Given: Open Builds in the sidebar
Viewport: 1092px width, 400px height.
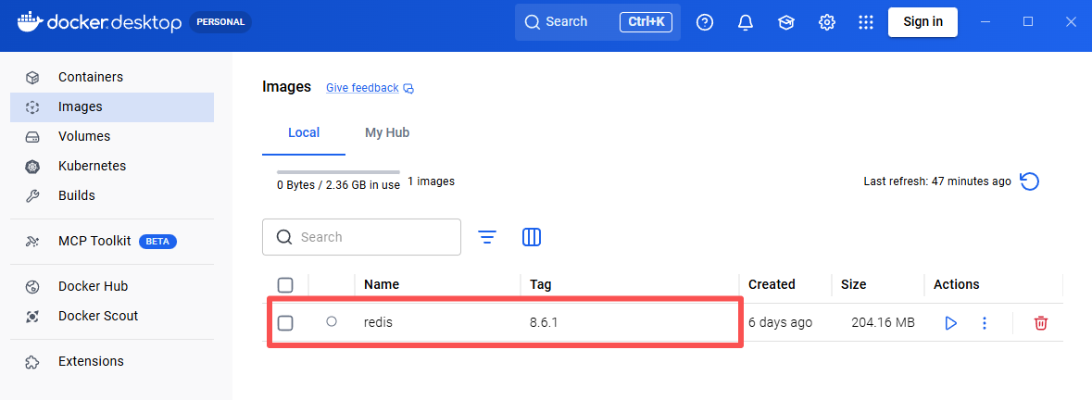Looking at the screenshot, I should coord(111,195).
